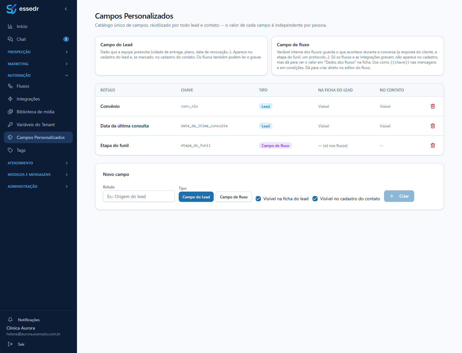Open Chat in the sidebar
Viewport: 462px width, 353px height.
point(38,39)
